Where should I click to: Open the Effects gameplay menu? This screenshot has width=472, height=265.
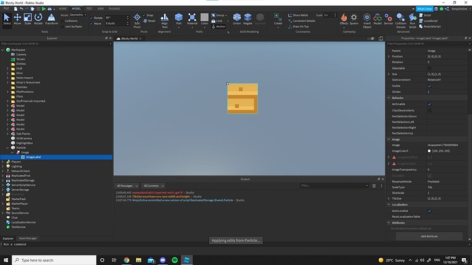pyautogui.click(x=344, y=19)
